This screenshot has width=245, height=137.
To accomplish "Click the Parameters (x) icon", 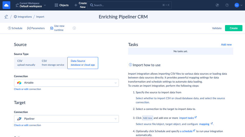I will [29, 28].
